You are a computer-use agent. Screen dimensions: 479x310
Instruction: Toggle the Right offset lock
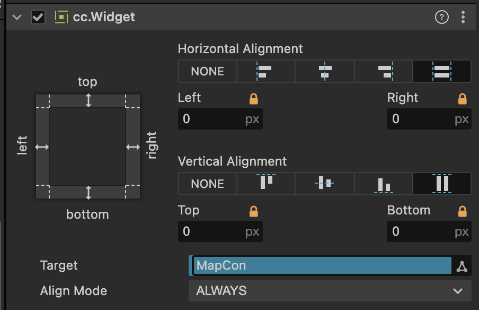tap(463, 99)
